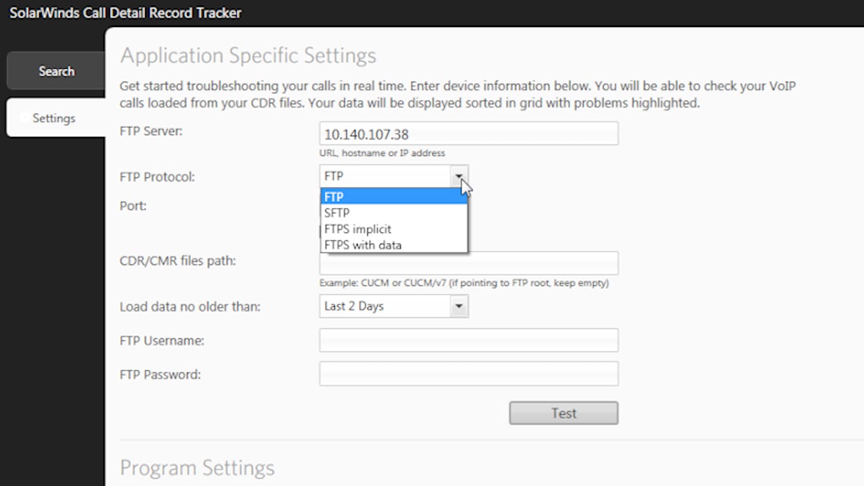Click the FTP Server address field
This screenshot has height=486, width=864.
(x=468, y=134)
